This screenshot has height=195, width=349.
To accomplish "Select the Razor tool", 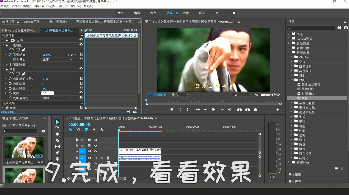I will coord(57,140).
